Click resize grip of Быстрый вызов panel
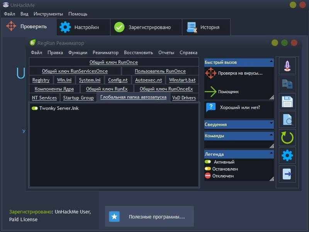The width and height of the screenshot is (309, 232). pyautogui.click(x=272, y=97)
